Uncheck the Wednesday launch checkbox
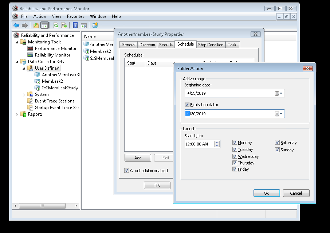 (x=235, y=156)
